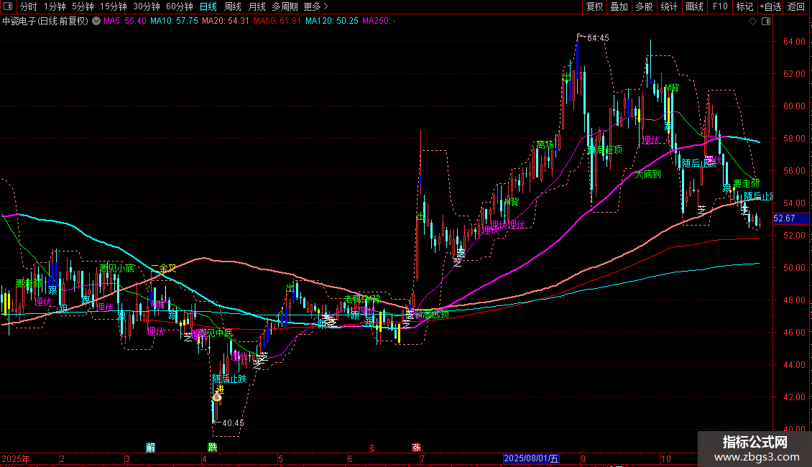Click the 返回 back button
Viewport: 812px width, 467px height.
(x=796, y=6)
